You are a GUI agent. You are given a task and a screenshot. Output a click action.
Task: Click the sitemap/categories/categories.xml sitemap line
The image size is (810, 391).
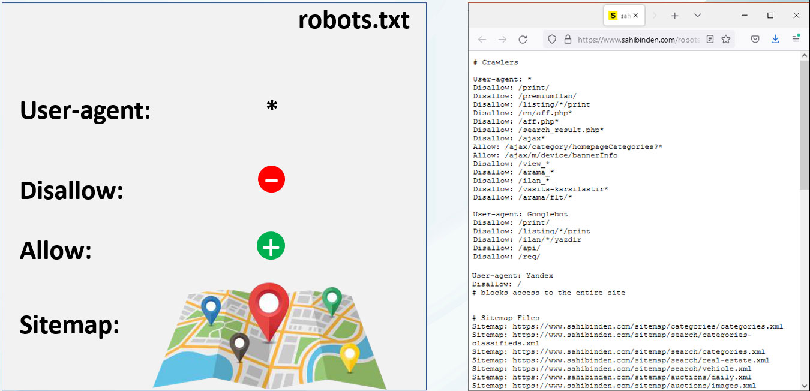click(x=628, y=326)
